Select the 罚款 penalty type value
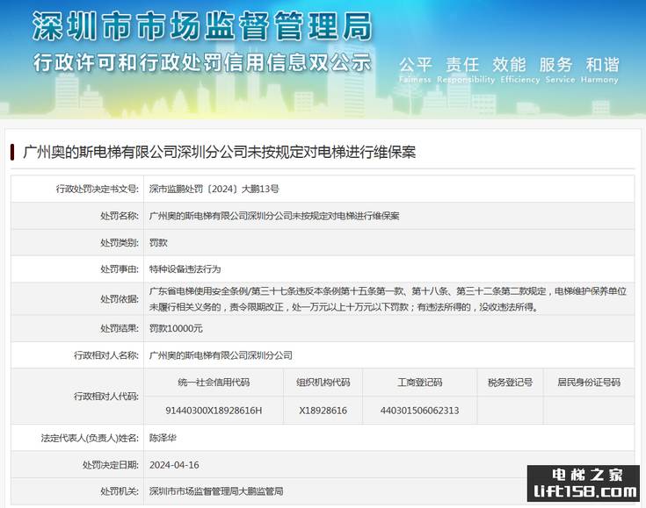646x508 pixels. (x=158, y=243)
